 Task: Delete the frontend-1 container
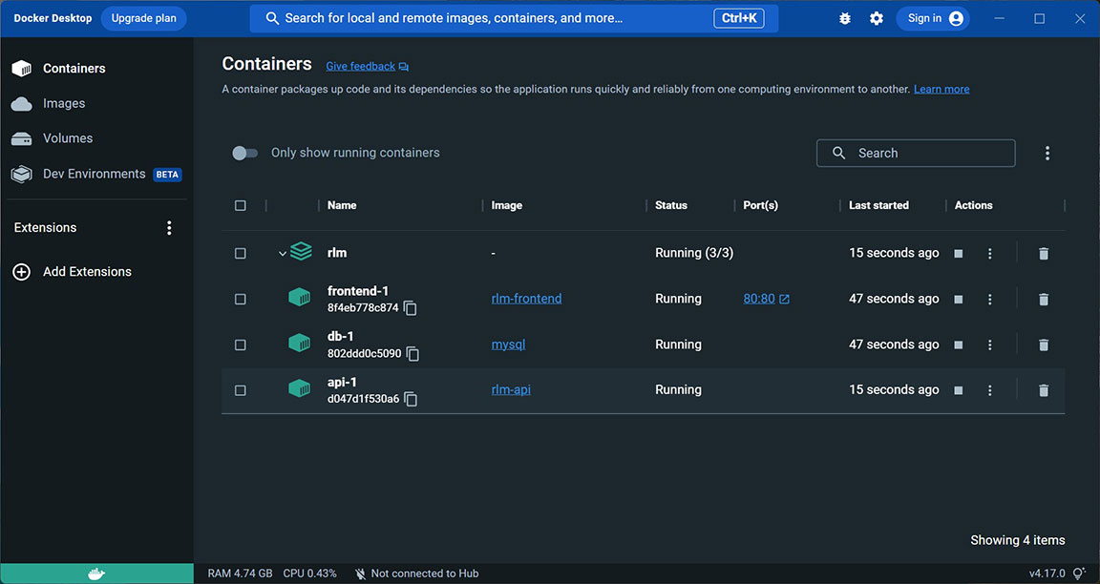point(1043,300)
